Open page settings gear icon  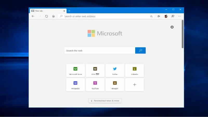coord(172,27)
